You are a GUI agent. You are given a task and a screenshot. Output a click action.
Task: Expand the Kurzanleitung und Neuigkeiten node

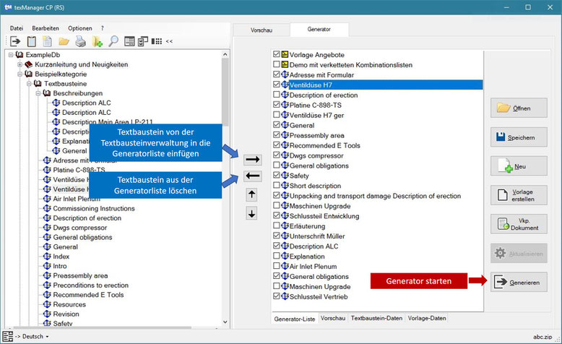click(x=20, y=64)
